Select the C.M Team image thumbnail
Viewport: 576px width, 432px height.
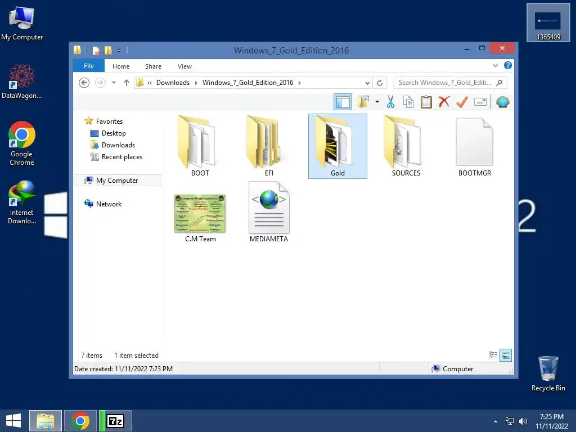point(200,214)
